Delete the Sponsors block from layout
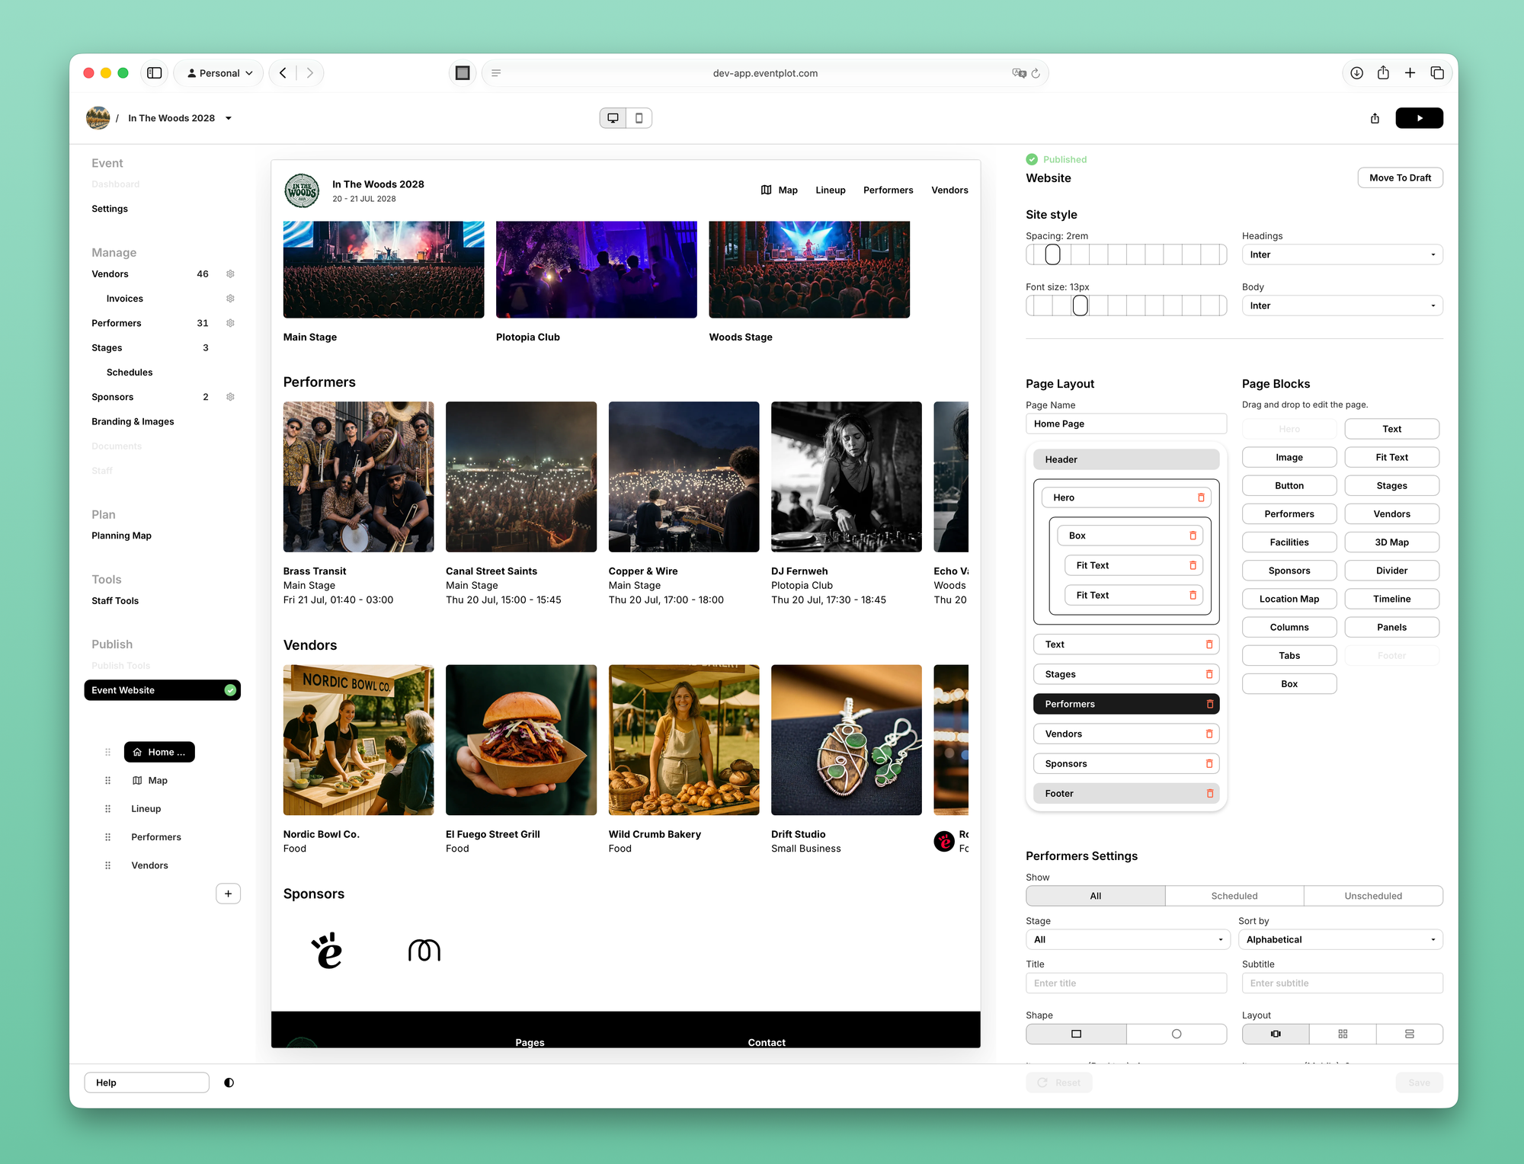 tap(1209, 763)
